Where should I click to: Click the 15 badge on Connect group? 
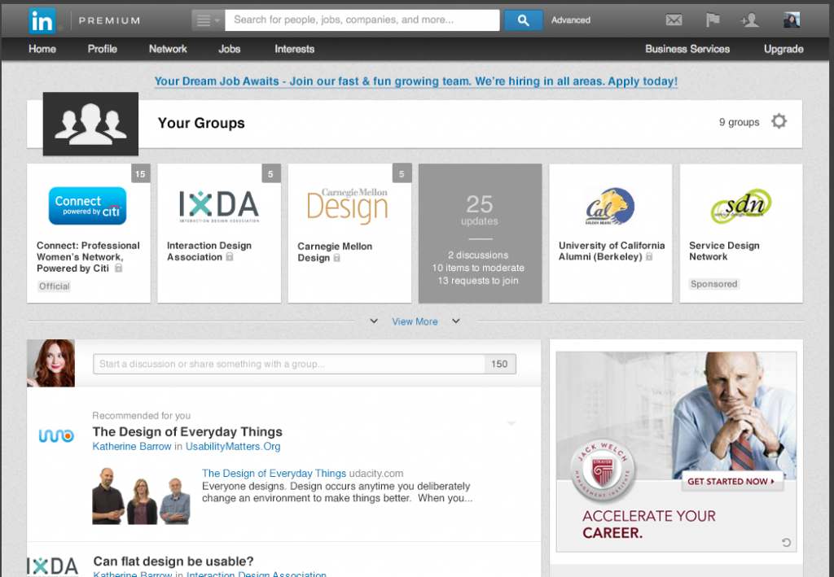pos(140,173)
